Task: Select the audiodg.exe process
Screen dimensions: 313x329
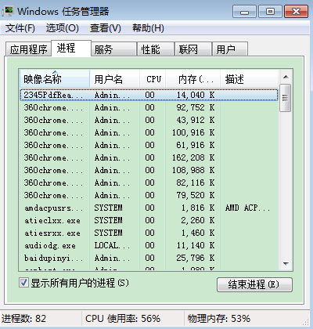Action: click(x=149, y=245)
